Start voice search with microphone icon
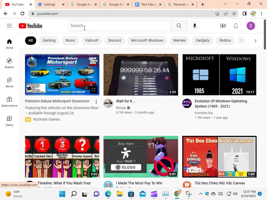This screenshot has width=267, height=200. (195, 26)
